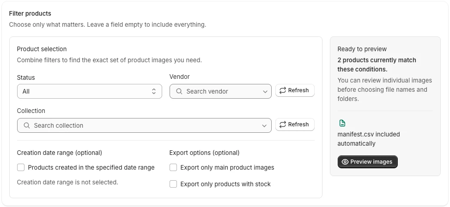Click the 'Product selection' heading
The height and width of the screenshot is (207, 450).
[42, 49]
